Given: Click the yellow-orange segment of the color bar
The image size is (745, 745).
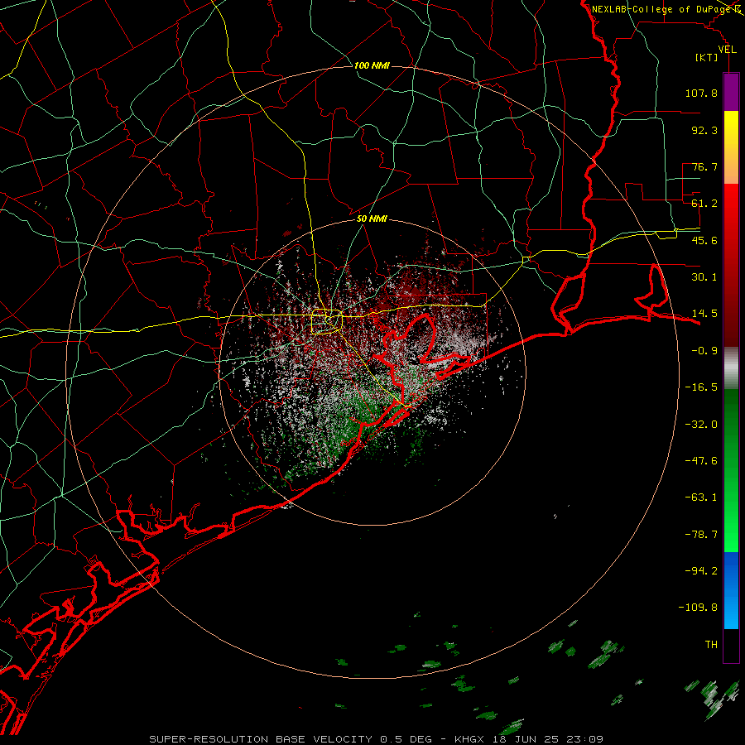Looking at the screenshot, I should (731, 147).
